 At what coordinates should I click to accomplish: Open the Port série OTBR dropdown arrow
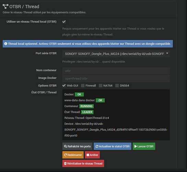coord(167,53)
